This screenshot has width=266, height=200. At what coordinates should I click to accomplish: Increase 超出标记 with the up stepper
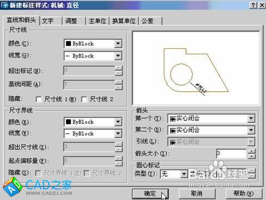119,68
